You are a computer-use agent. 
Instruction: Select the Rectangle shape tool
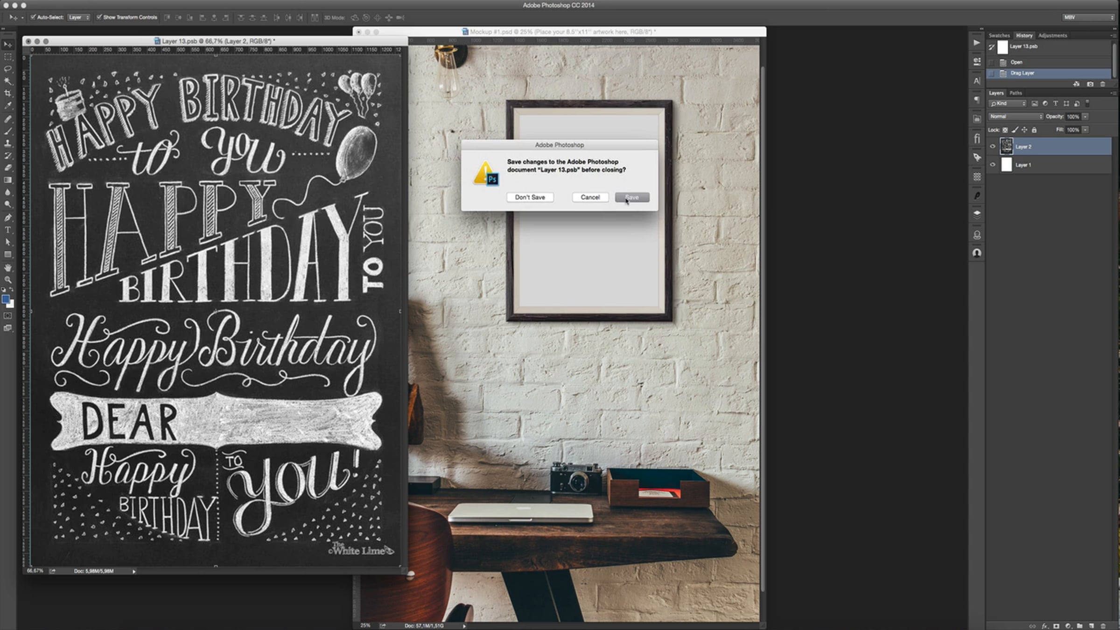pos(8,254)
